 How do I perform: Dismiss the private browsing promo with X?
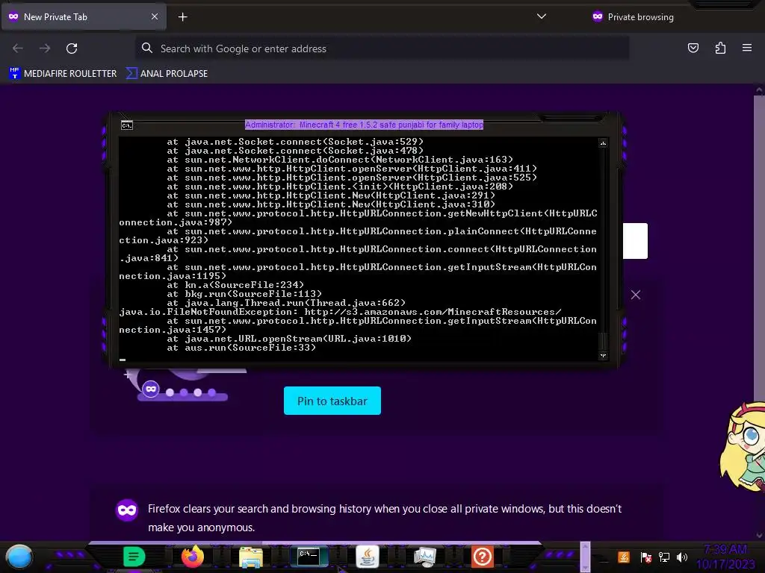[x=635, y=295]
